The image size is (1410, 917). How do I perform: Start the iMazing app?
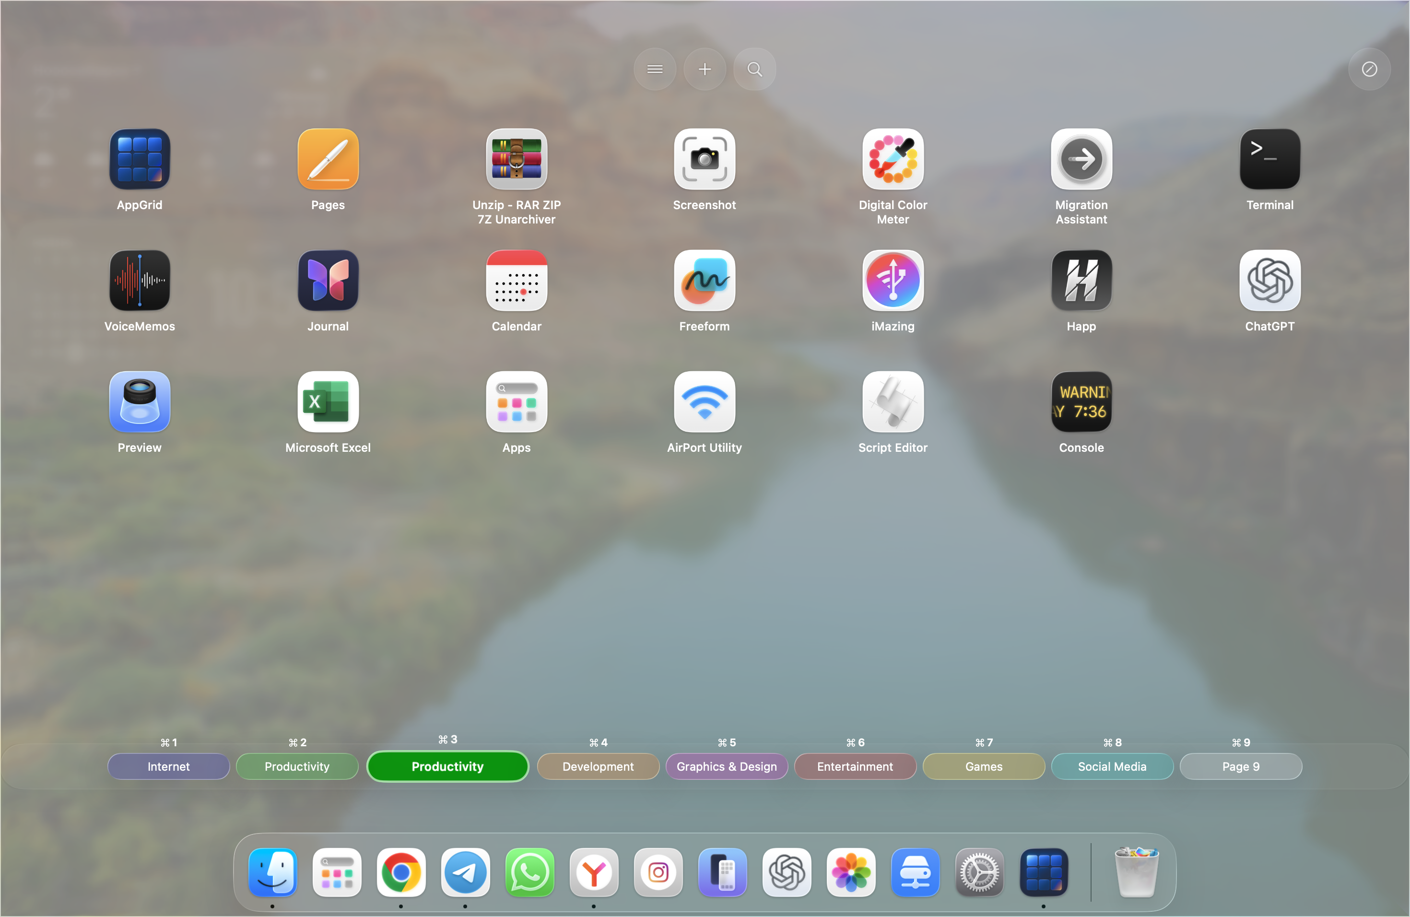click(x=893, y=280)
